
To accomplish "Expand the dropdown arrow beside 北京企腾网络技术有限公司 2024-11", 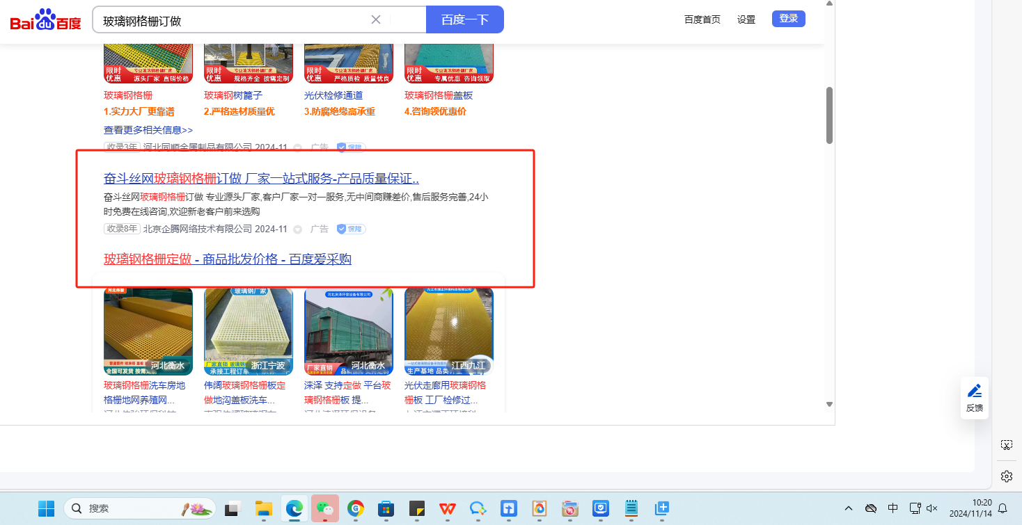I will [x=298, y=229].
